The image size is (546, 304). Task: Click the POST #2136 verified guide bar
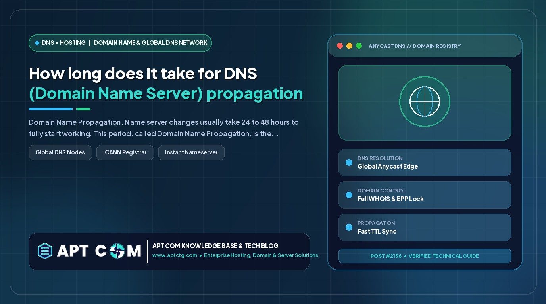(x=425, y=256)
